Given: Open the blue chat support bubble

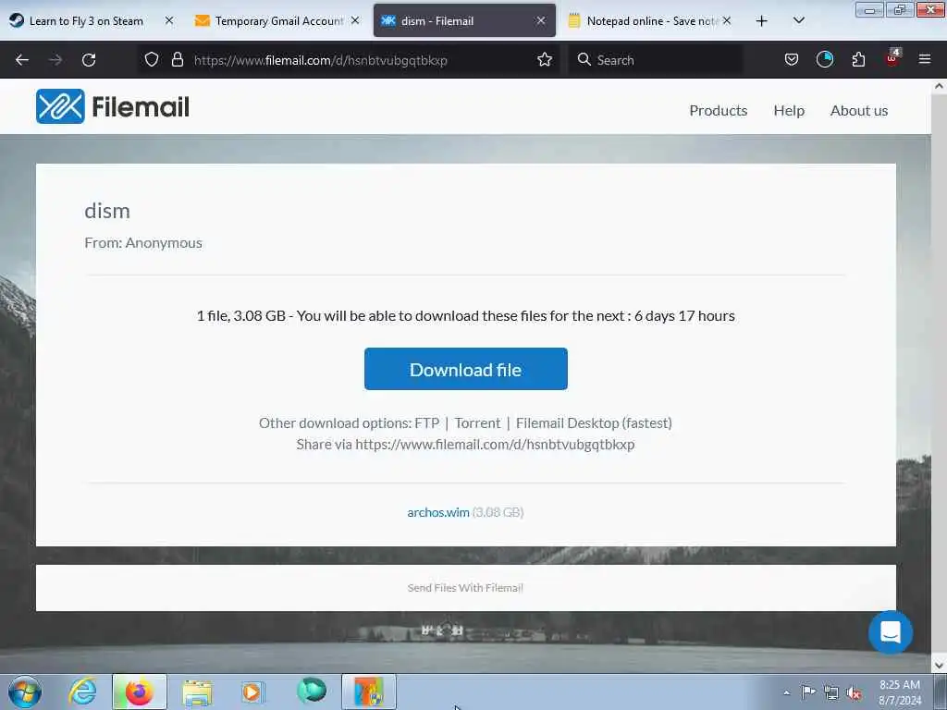Looking at the screenshot, I should [x=891, y=632].
